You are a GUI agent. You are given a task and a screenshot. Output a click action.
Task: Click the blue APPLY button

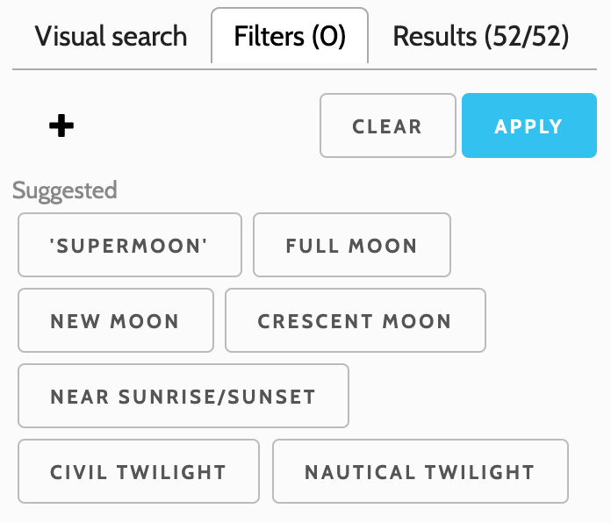(x=528, y=125)
